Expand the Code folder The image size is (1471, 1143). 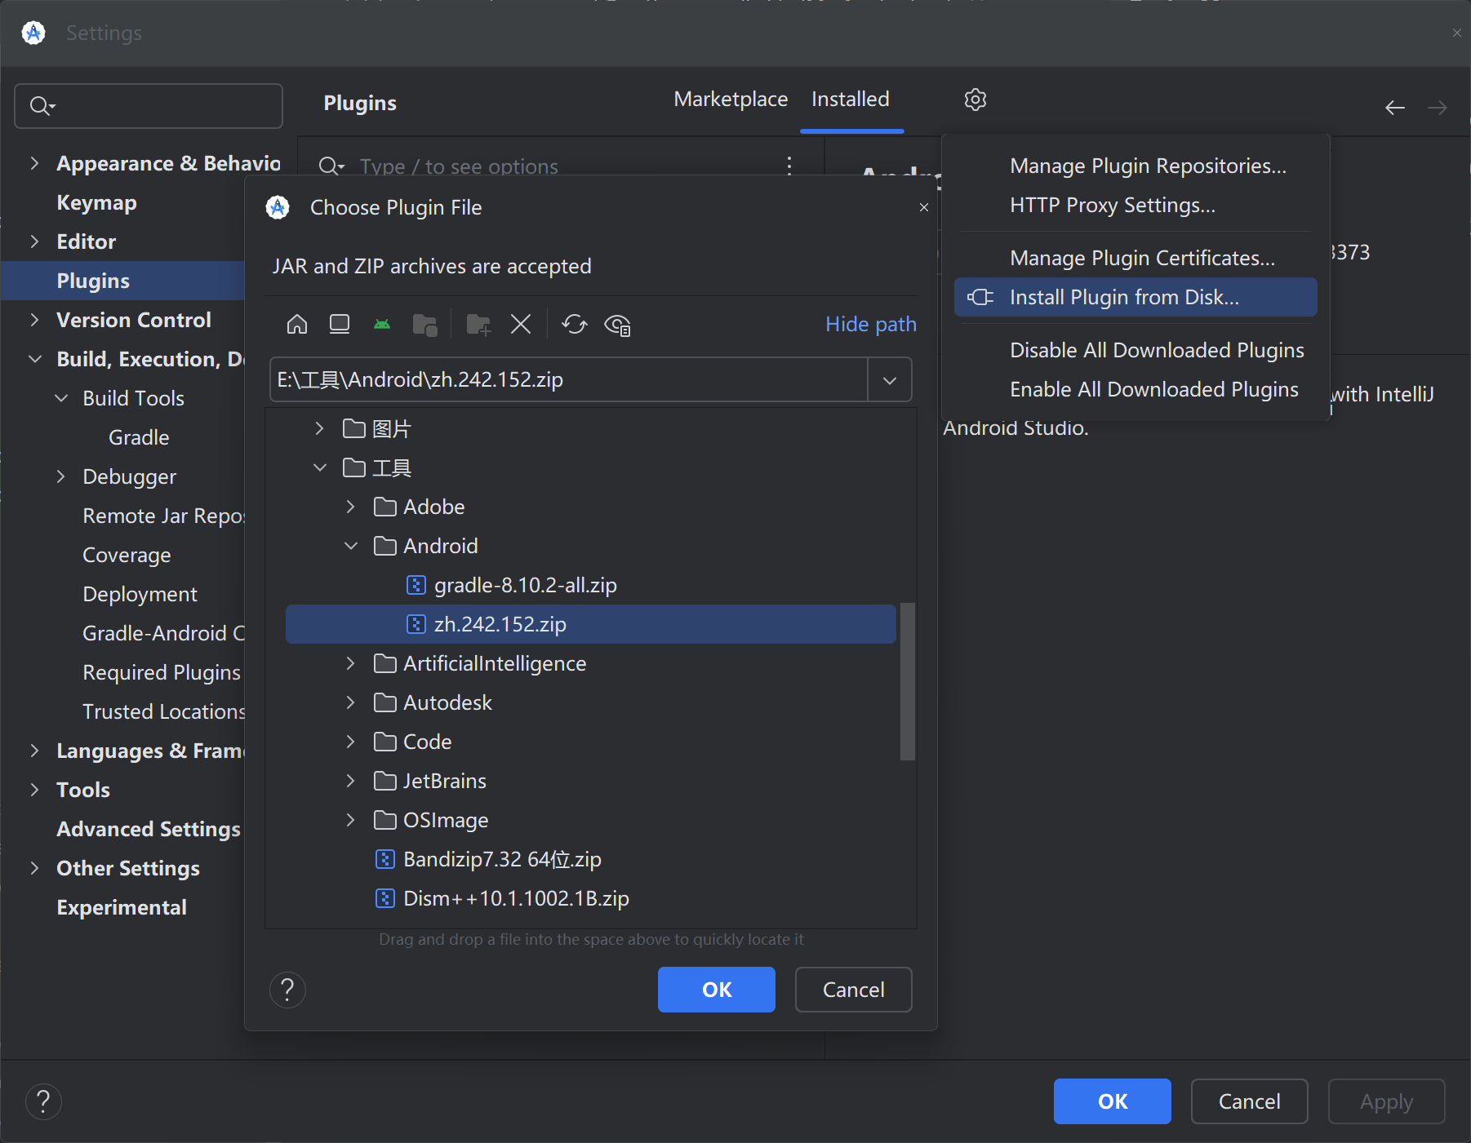(351, 742)
